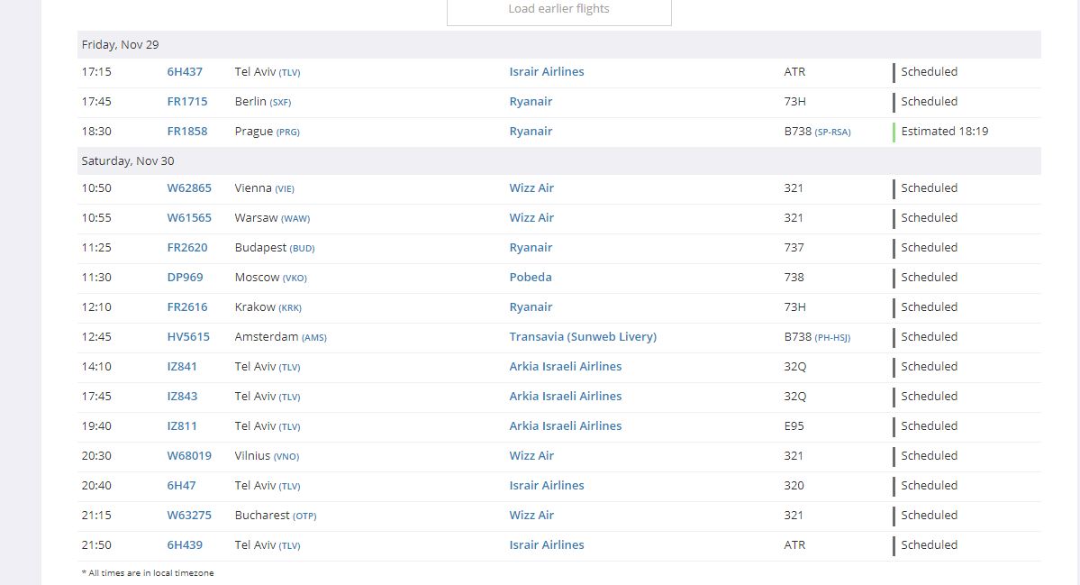The width and height of the screenshot is (1080, 585).
Task: Open flight FR2616 to Krakow
Action: tap(186, 306)
